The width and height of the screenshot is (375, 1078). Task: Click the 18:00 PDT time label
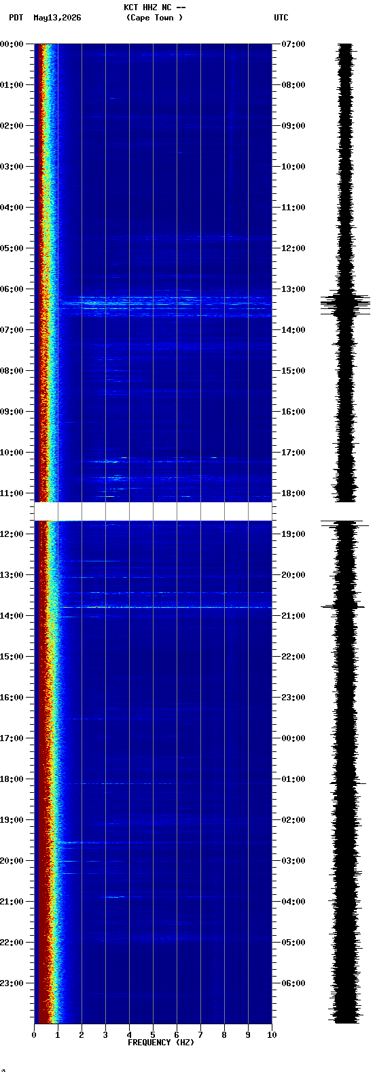pos(12,779)
